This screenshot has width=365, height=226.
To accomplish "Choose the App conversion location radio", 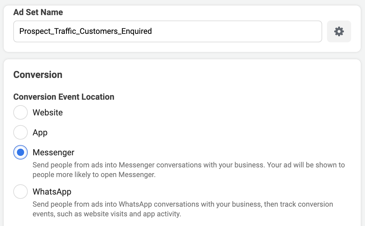I will click(21, 132).
